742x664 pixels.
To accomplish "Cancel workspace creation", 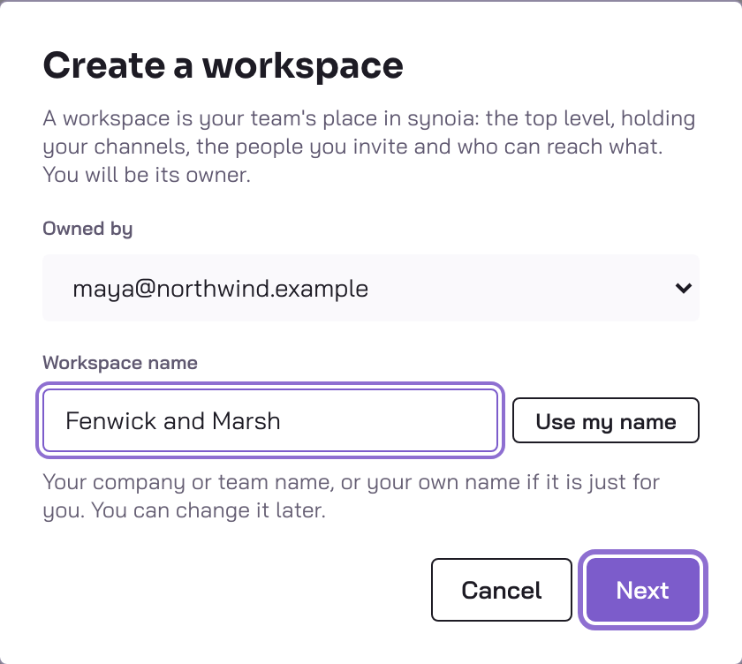I will click(x=502, y=590).
